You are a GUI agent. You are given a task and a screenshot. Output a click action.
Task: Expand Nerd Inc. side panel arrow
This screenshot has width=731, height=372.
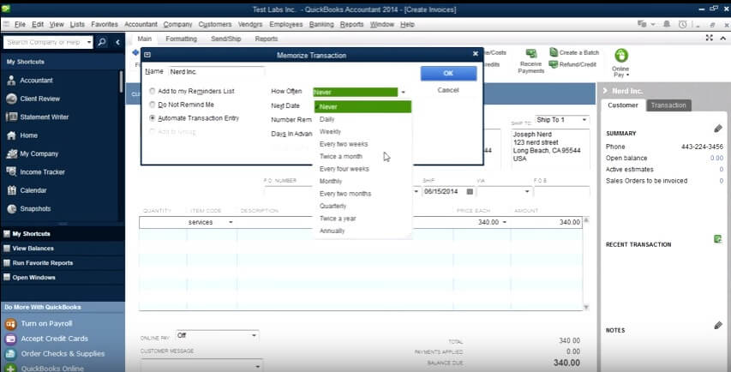606,91
